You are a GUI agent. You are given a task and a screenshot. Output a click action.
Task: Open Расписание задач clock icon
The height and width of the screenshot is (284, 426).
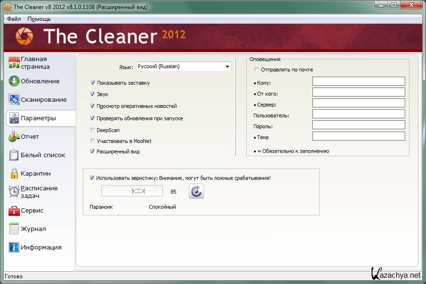[14, 192]
